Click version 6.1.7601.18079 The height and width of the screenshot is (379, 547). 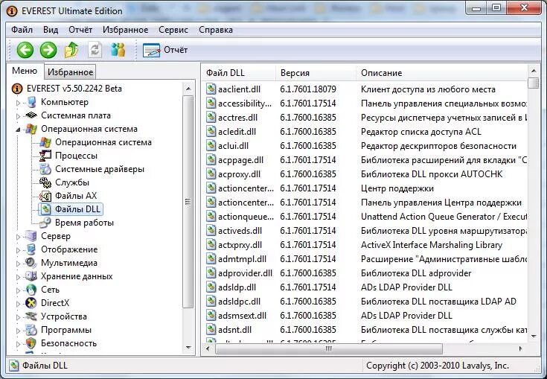(x=308, y=89)
